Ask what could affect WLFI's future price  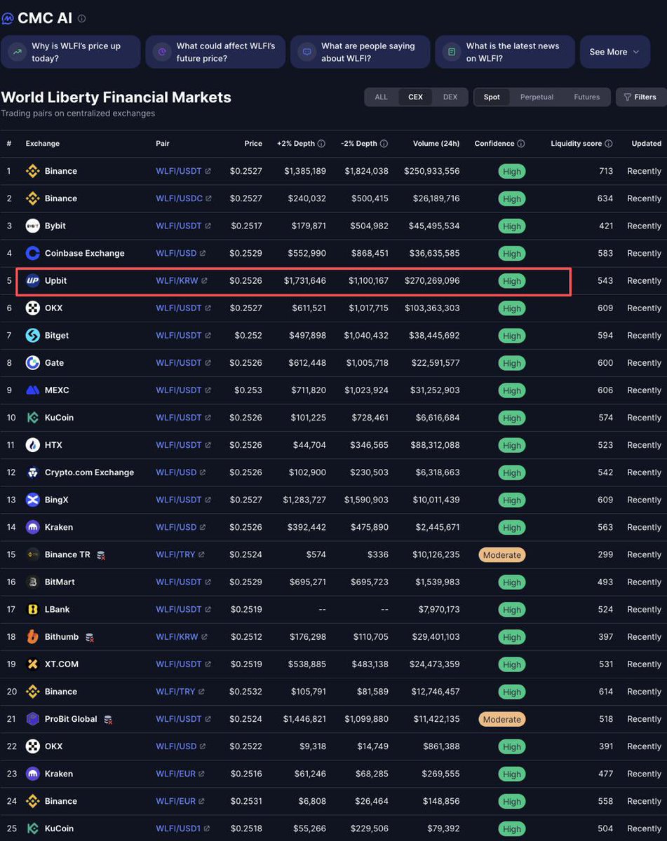click(x=215, y=52)
